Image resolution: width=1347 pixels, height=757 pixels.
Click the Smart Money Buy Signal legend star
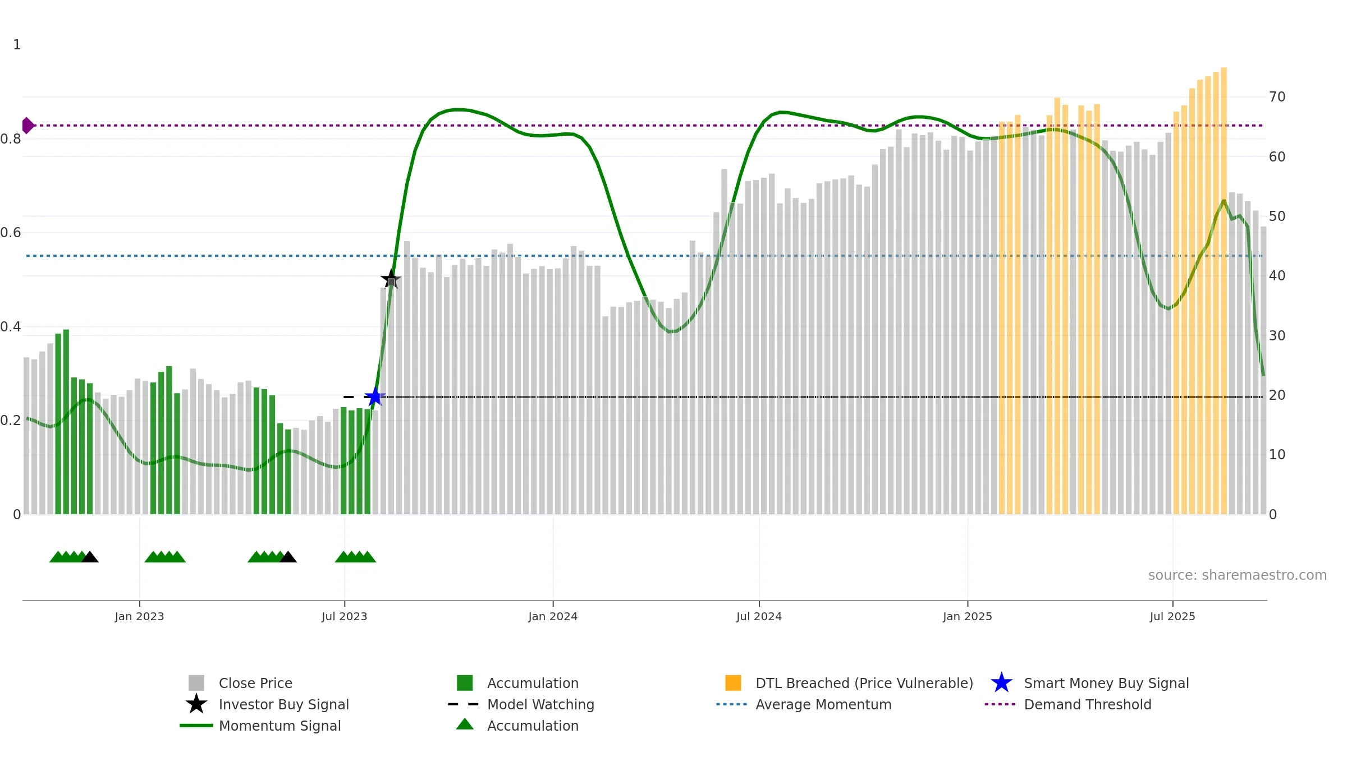[x=1001, y=683]
